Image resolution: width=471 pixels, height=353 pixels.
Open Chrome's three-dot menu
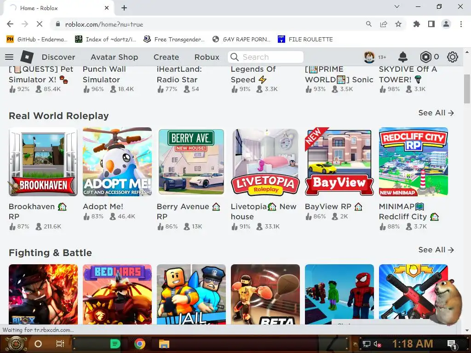tap(461, 24)
